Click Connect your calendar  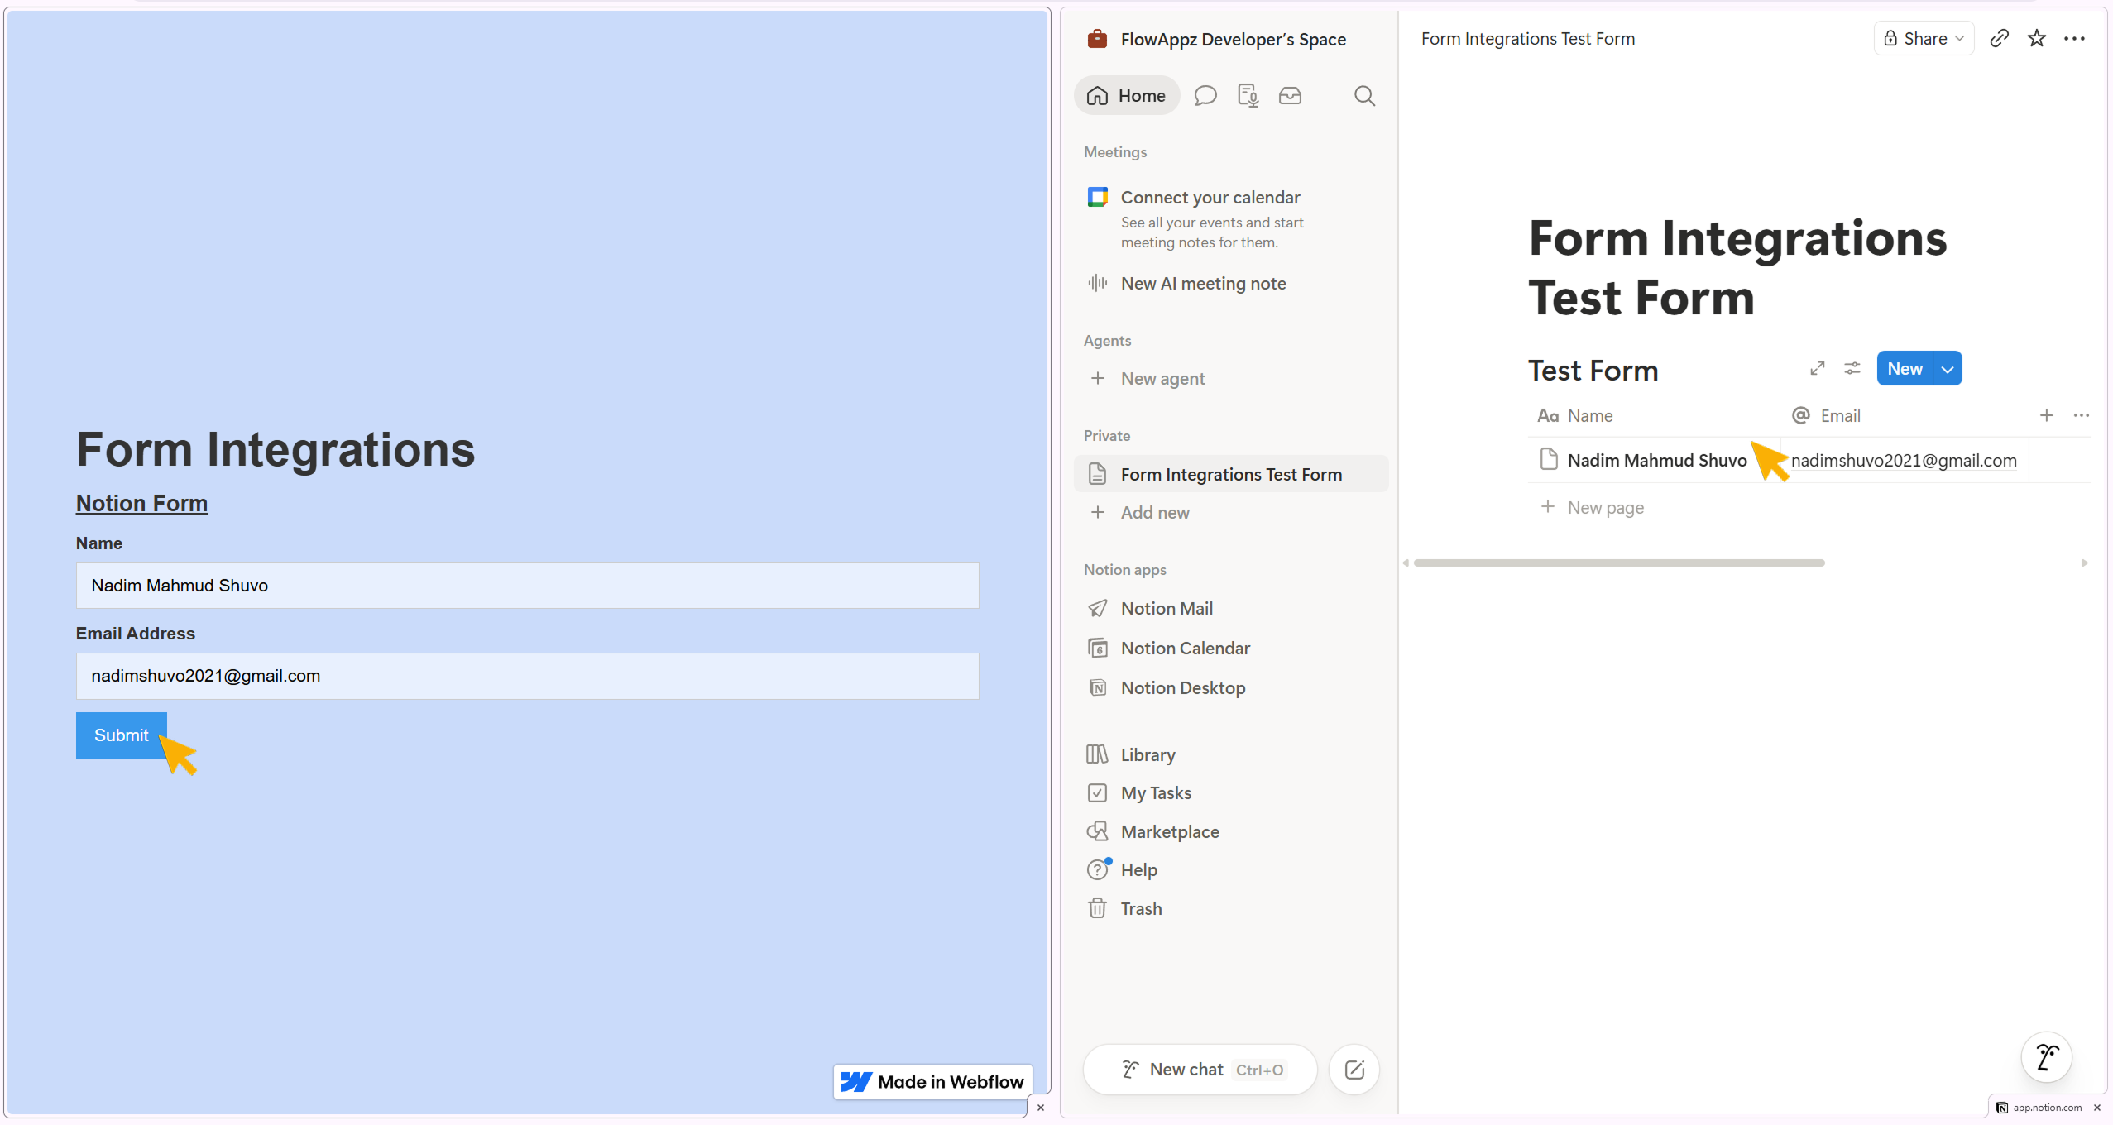[x=1210, y=198]
